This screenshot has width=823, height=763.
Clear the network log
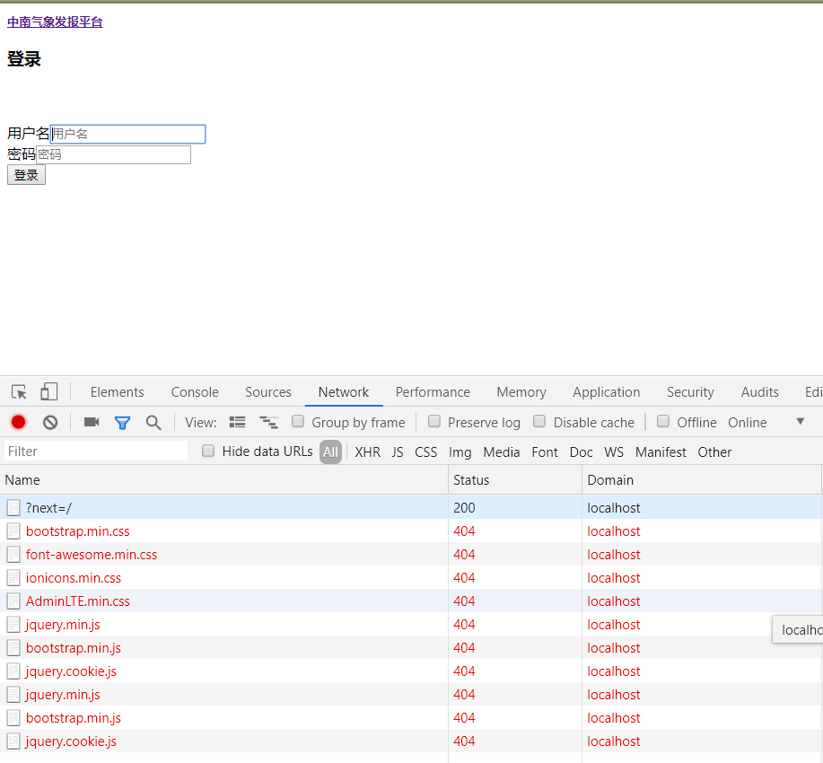(x=50, y=422)
